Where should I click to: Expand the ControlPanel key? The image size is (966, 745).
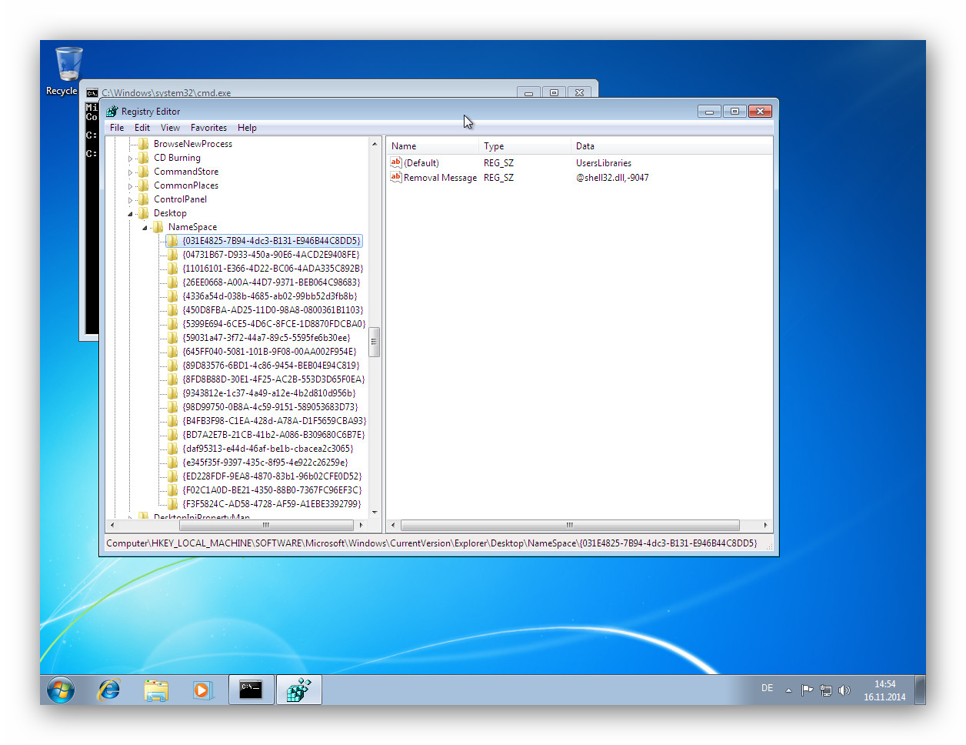pos(130,200)
